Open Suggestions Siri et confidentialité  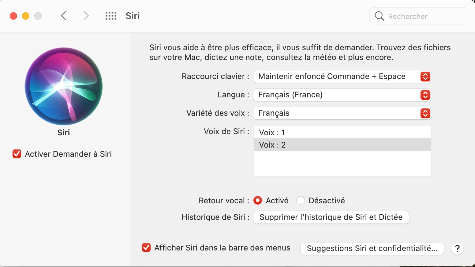372,248
